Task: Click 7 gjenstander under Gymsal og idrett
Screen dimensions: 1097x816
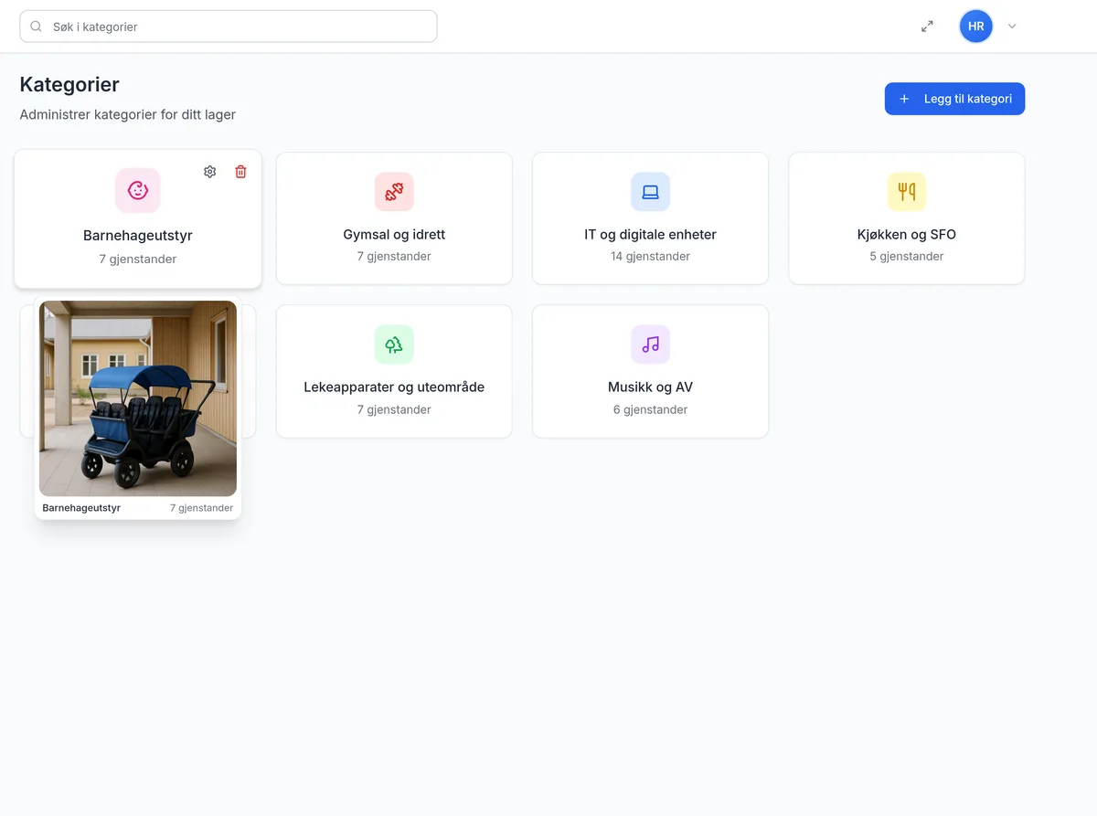Action: [x=394, y=257]
